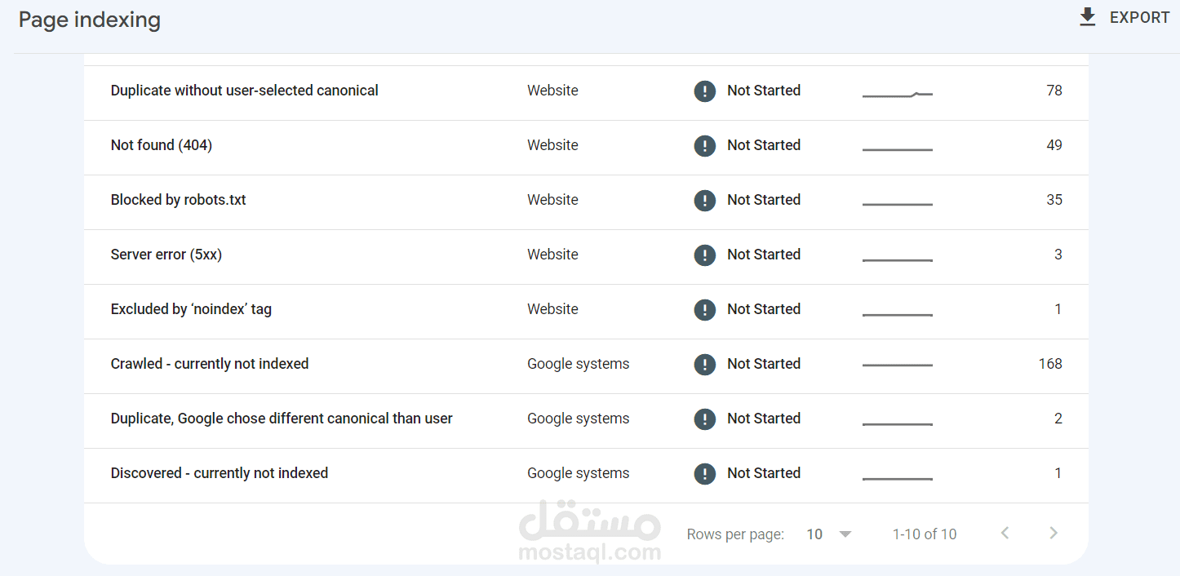This screenshot has height=576, width=1180.
Task: Open the Rows per page dropdown arrow
Action: pyautogui.click(x=845, y=534)
